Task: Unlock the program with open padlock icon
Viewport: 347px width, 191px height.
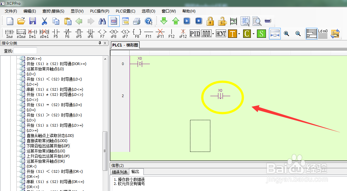Action: pyautogui.click(x=222, y=21)
